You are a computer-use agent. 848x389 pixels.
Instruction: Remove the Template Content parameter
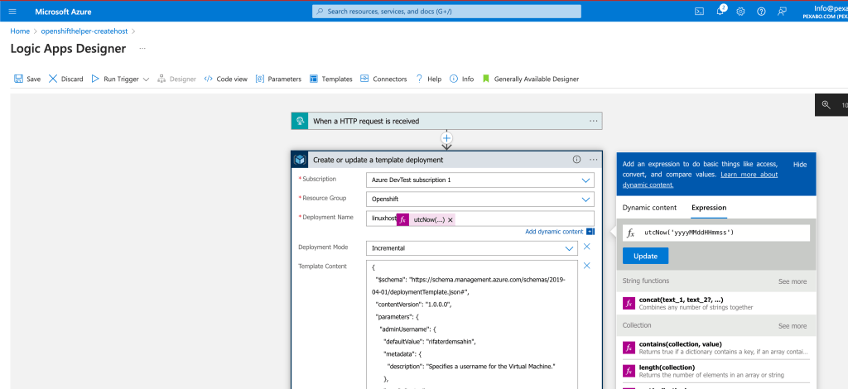[587, 266]
